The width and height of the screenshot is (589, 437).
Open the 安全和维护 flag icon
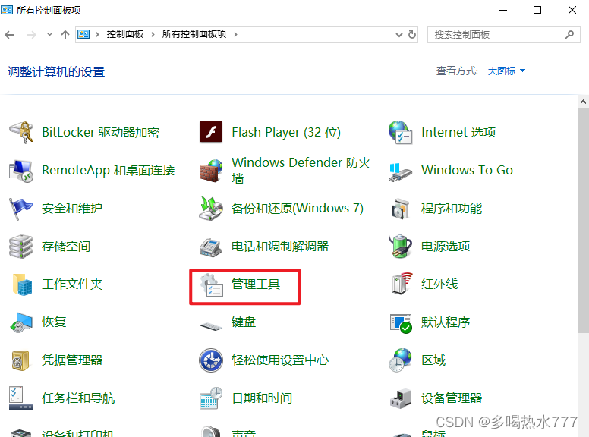pyautogui.click(x=21, y=209)
